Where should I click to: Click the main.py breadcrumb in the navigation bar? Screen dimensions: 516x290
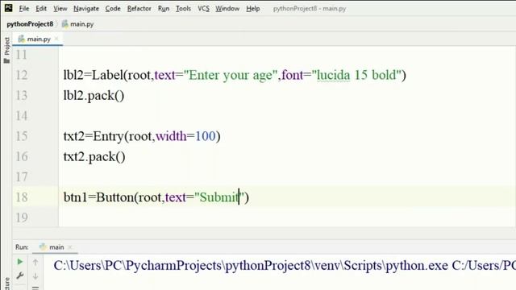coord(78,24)
